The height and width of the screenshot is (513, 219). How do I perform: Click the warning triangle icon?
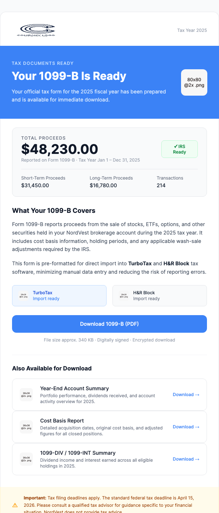pyautogui.click(x=15, y=505)
